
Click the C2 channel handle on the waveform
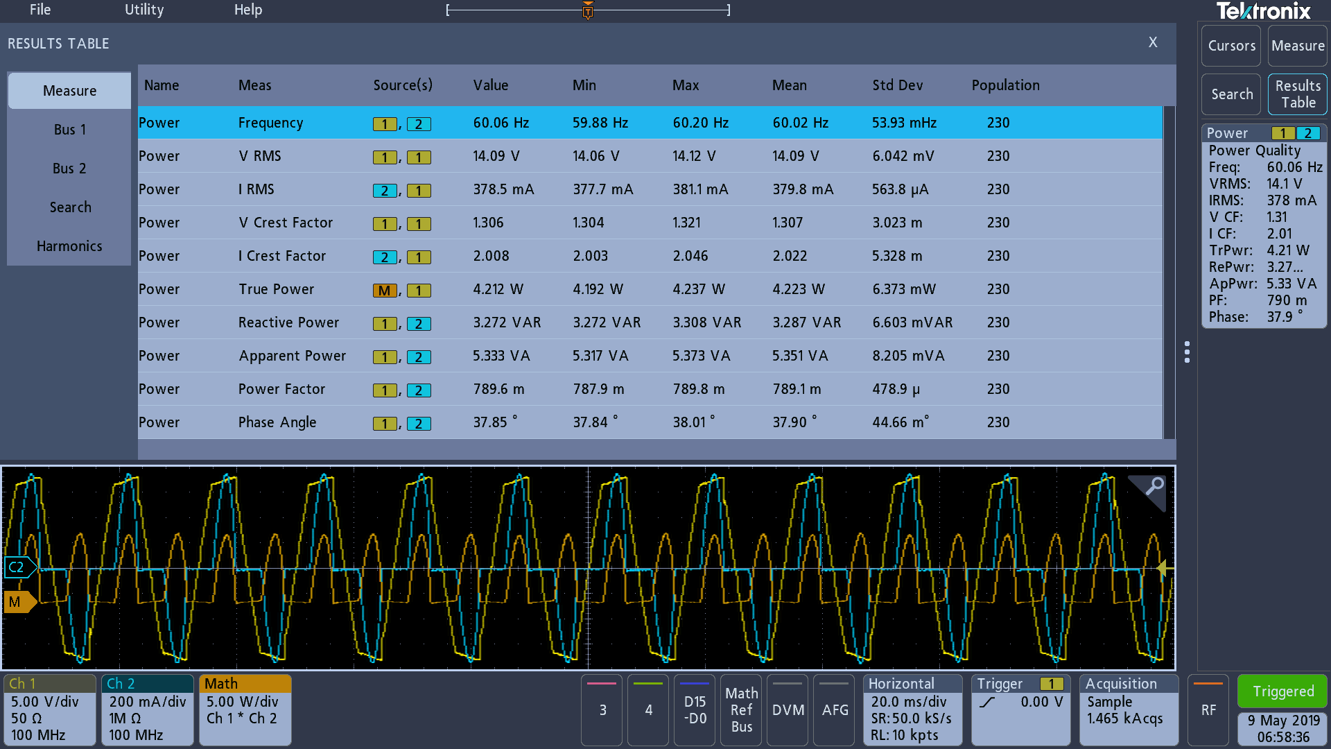click(18, 567)
